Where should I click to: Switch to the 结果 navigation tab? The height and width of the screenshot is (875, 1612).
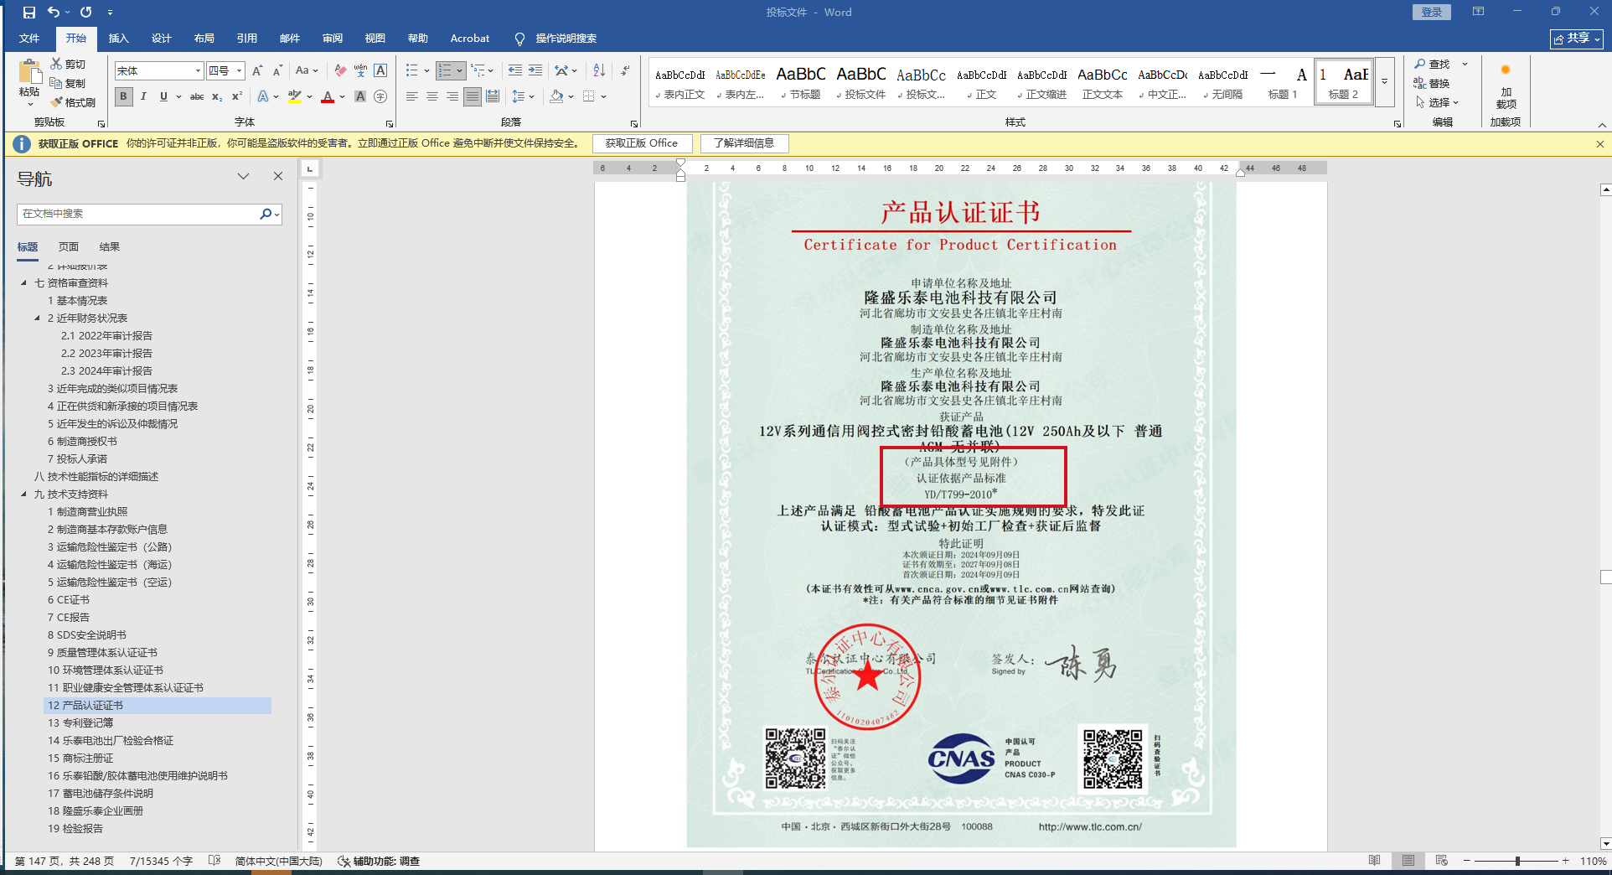[110, 247]
